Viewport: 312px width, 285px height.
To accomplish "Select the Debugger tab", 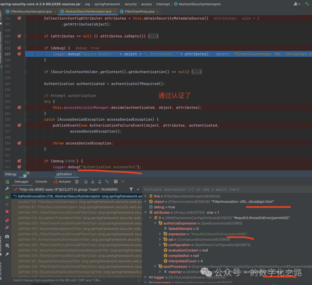I will pos(21,181).
